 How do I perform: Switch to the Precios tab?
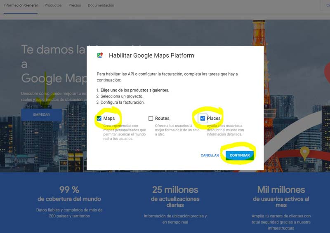pos(75,5)
